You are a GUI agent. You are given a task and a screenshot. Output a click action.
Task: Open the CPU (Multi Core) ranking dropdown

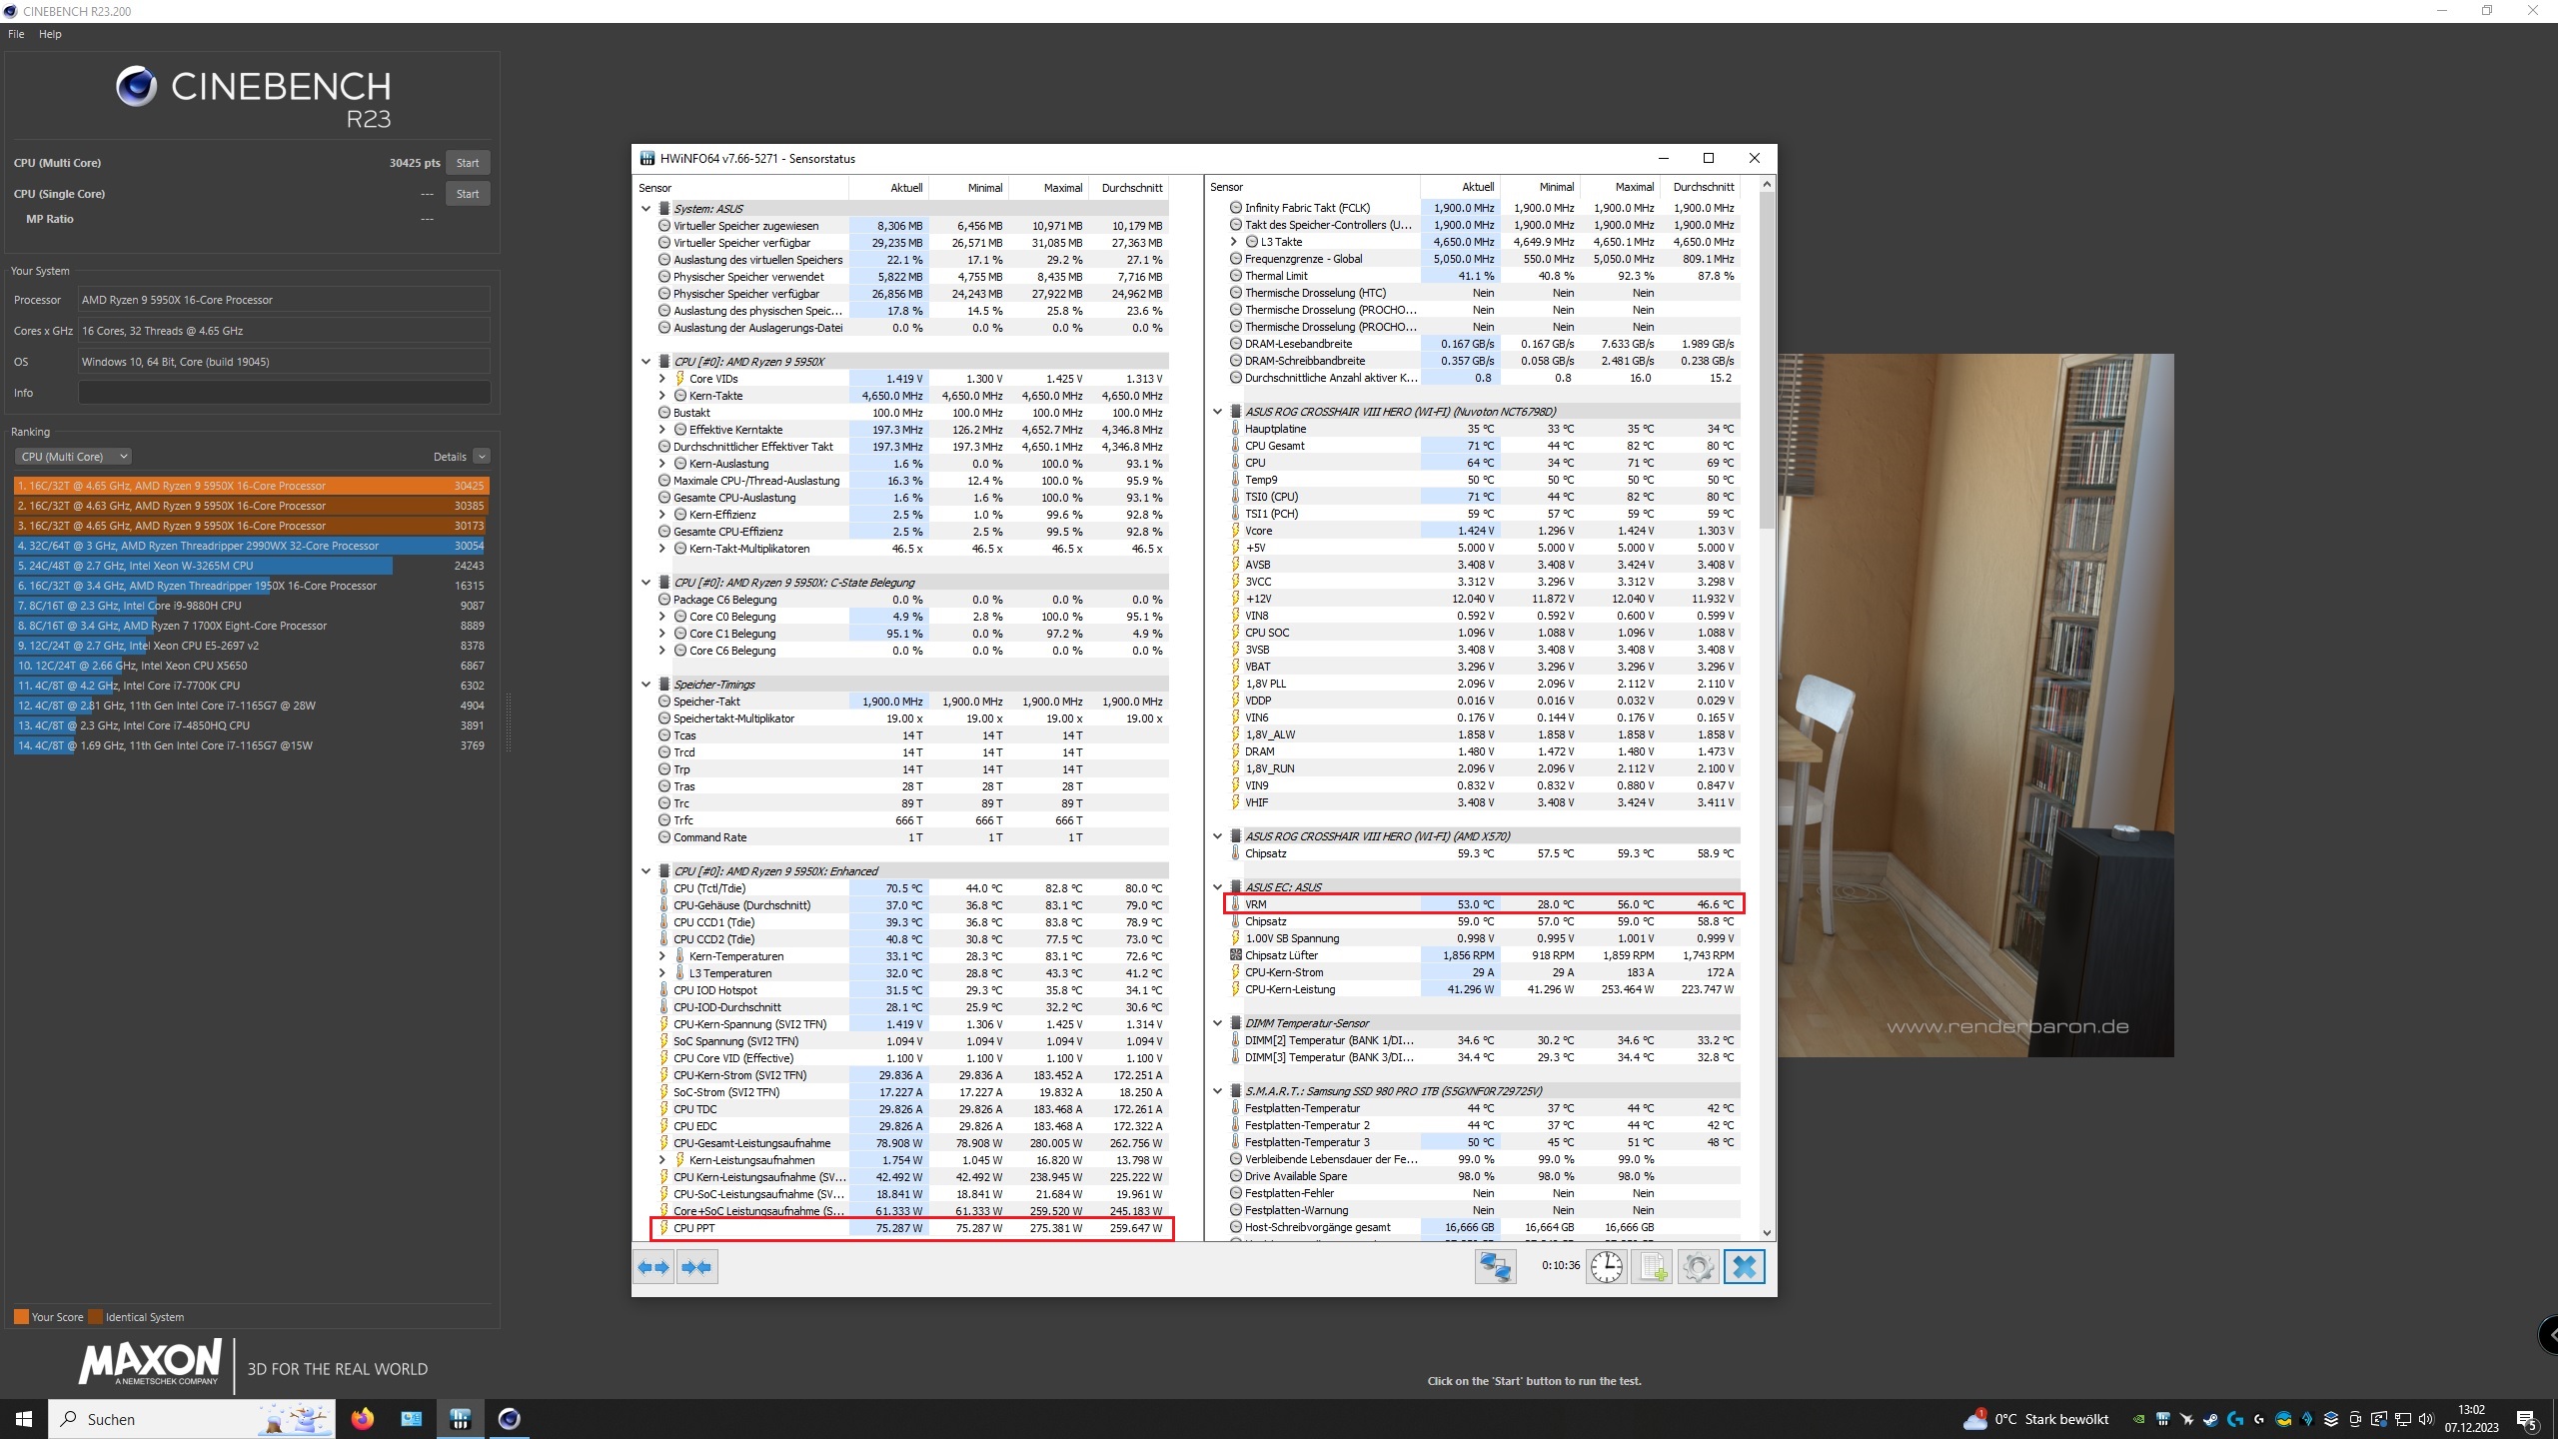click(73, 457)
